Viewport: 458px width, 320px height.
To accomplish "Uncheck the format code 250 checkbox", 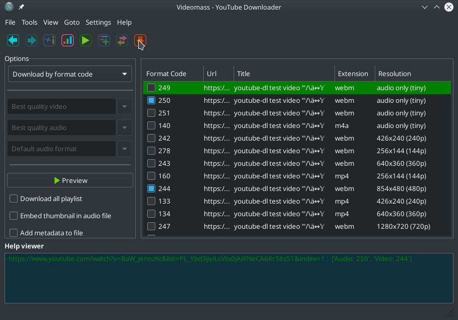I will [x=151, y=100].
